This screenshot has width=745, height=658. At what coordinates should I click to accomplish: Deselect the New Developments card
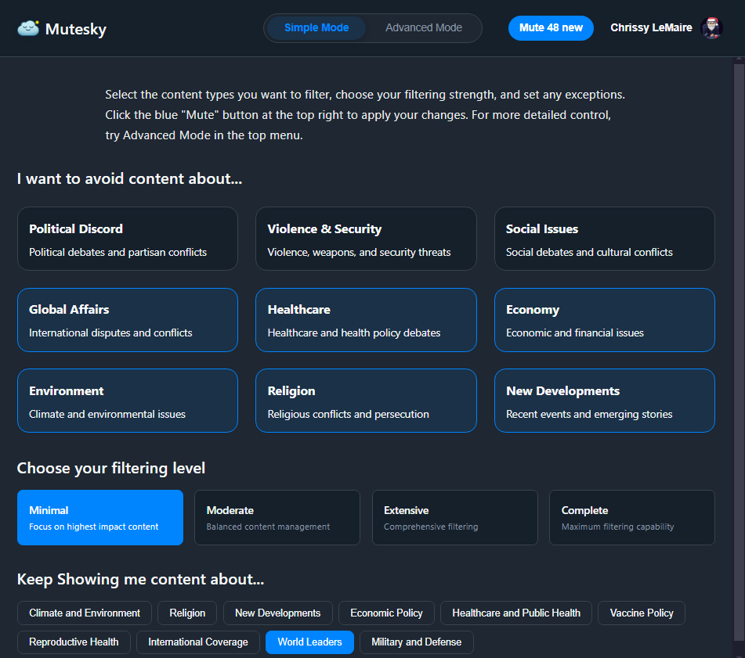604,401
